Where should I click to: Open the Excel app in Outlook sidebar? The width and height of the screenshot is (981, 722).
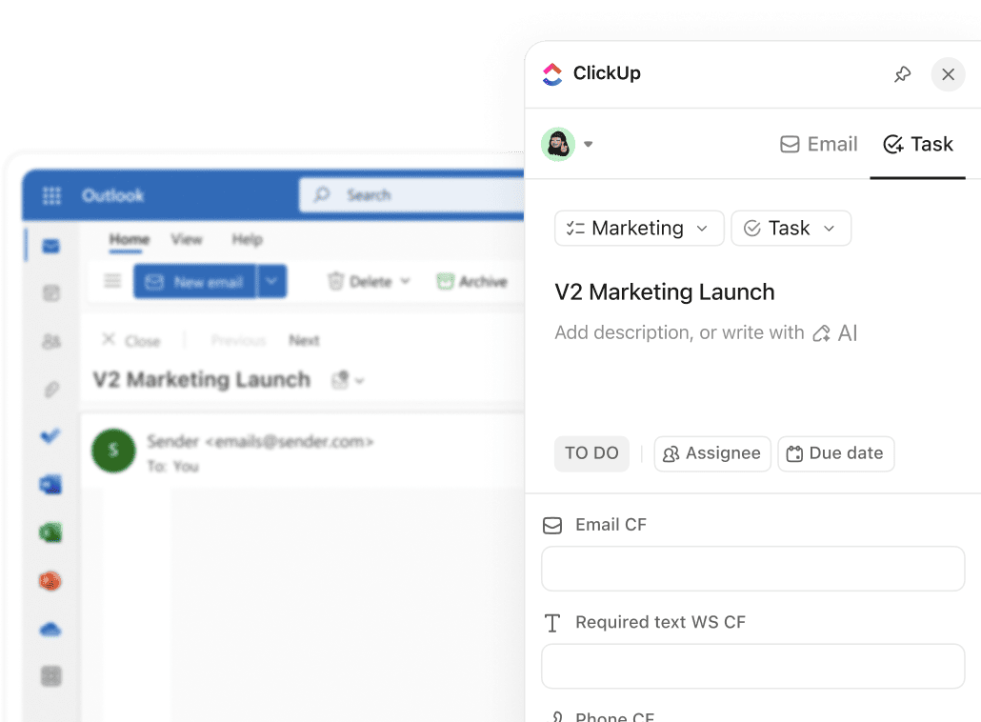pos(50,533)
